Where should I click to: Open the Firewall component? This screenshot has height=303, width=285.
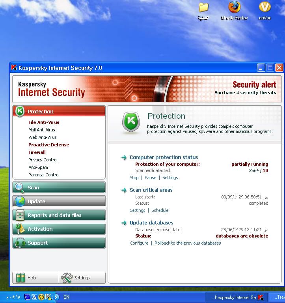37,152
